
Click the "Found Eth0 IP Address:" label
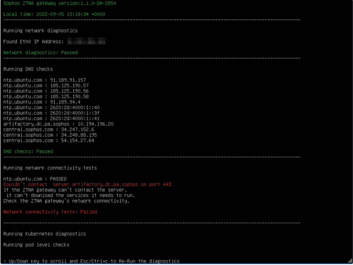coord(34,41)
